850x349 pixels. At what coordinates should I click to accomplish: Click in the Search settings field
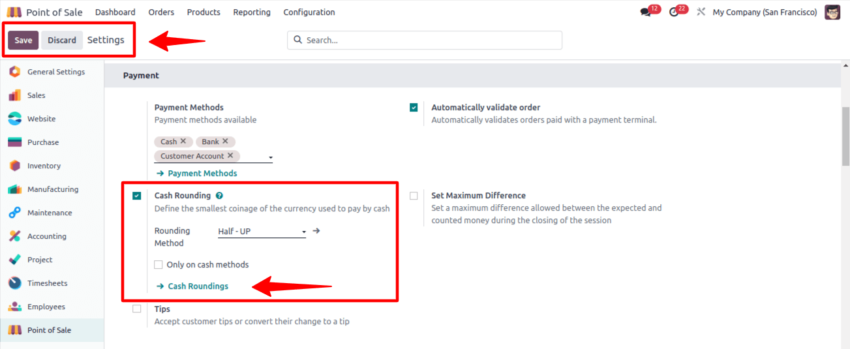425,40
